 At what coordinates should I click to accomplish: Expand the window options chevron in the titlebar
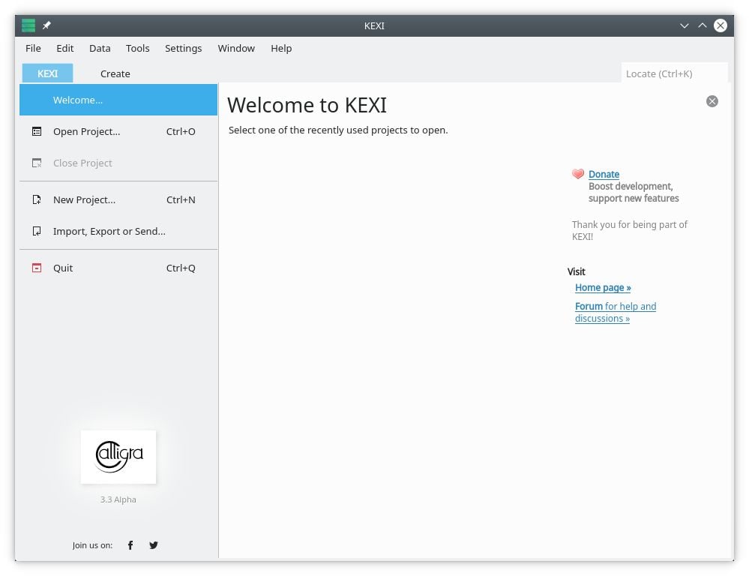[x=684, y=25]
